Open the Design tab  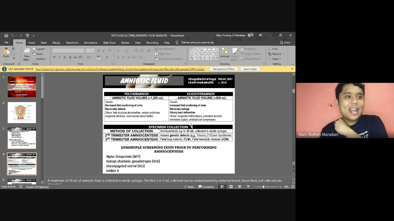pos(56,43)
